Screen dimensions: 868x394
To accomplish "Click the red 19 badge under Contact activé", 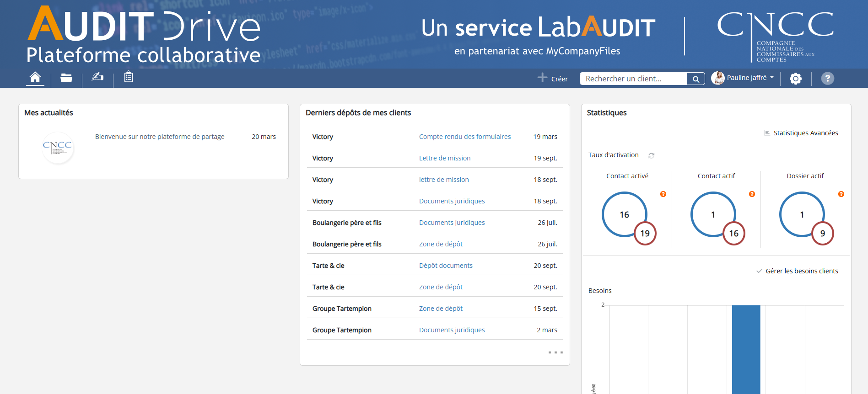I will [645, 234].
